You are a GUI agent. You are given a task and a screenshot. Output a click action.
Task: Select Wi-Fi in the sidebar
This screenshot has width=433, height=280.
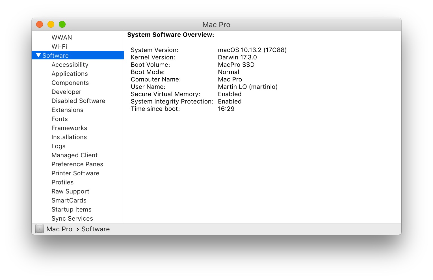pyautogui.click(x=59, y=47)
